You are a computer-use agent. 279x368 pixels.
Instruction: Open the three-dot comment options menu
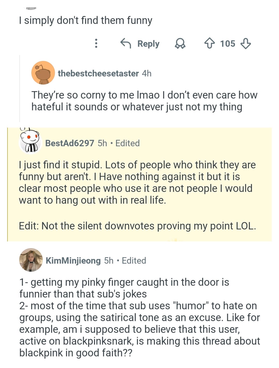point(96,43)
